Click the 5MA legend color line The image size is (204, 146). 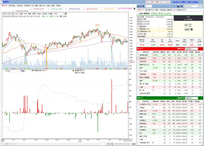(x=31, y=9)
